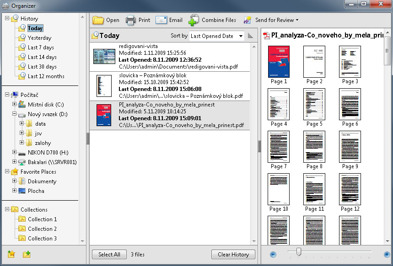This screenshot has height=266, width=393.
Task: Toggle sort order icon beside Sort by
Action: (x=250, y=36)
